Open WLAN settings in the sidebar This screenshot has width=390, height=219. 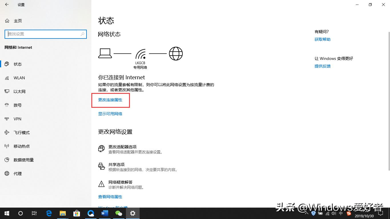point(19,78)
